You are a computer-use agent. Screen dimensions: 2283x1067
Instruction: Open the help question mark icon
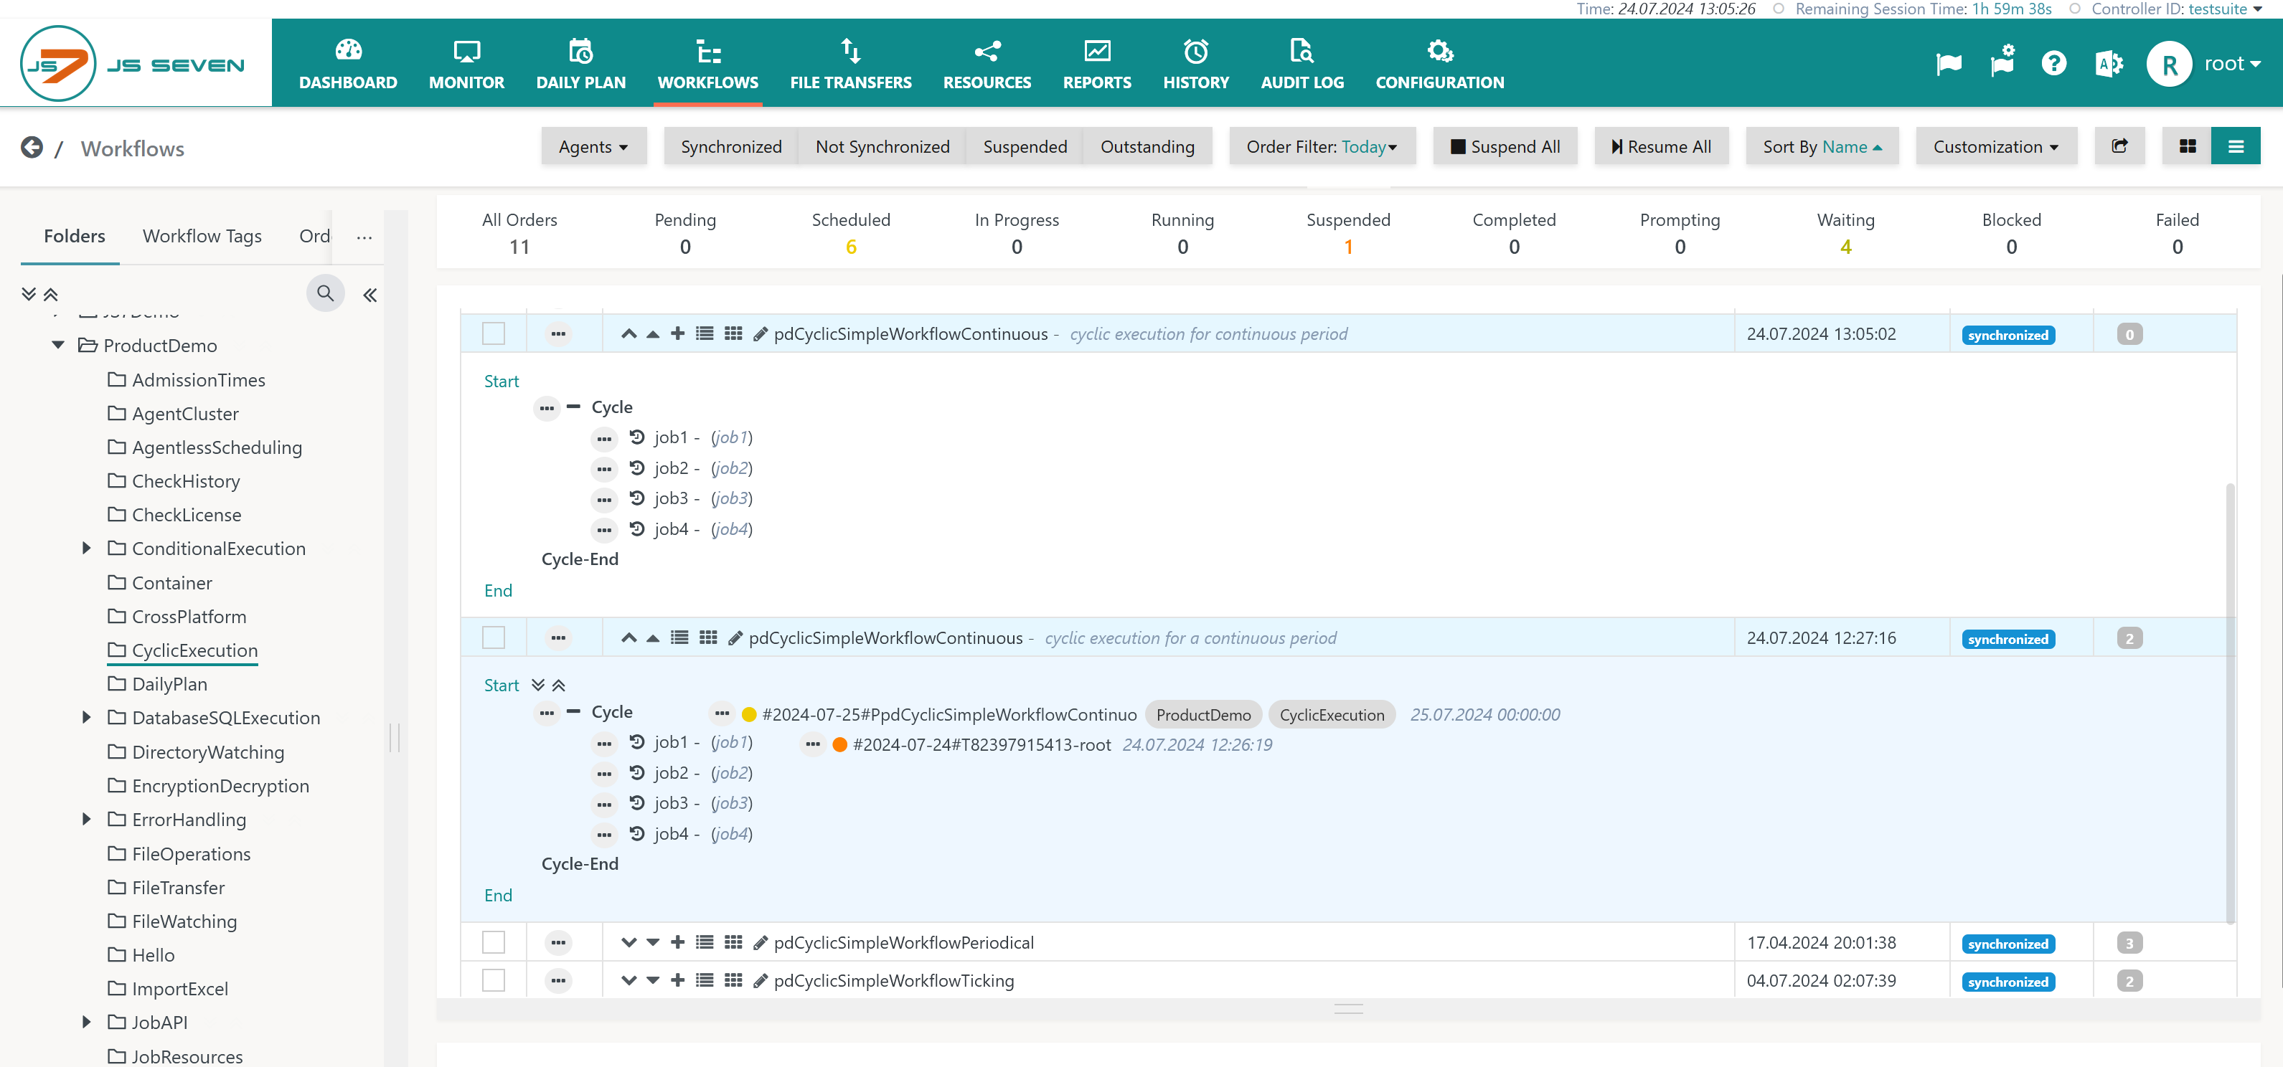2053,64
